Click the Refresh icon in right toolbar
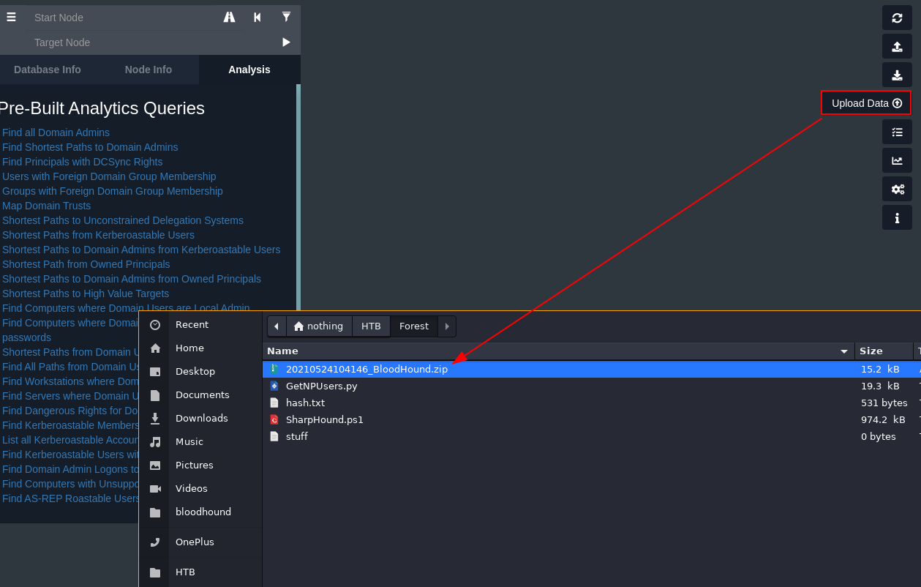Image resolution: width=921 pixels, height=587 pixels. pos(897,18)
